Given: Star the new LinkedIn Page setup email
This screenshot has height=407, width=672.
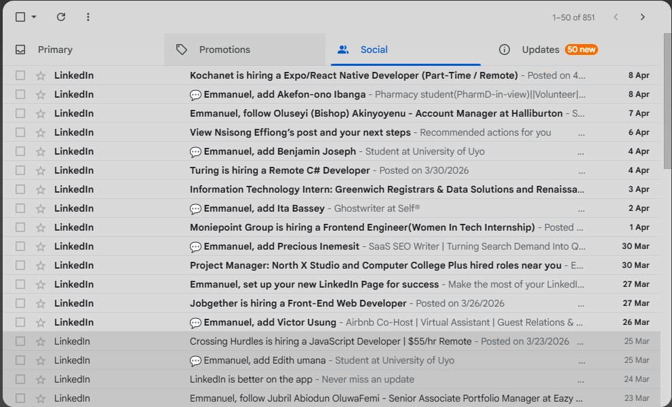Looking at the screenshot, I should click(x=41, y=284).
